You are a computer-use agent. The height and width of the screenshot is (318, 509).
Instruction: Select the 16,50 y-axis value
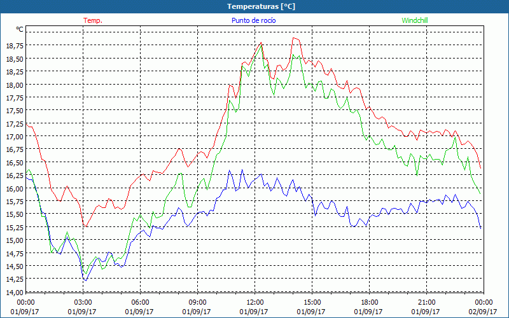click(15, 163)
